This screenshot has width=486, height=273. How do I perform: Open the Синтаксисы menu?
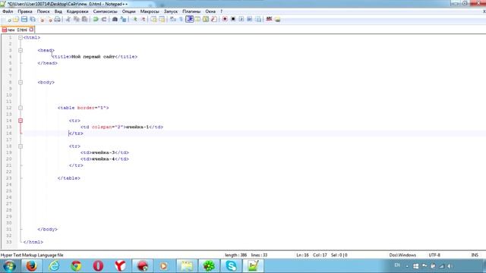coord(105,11)
